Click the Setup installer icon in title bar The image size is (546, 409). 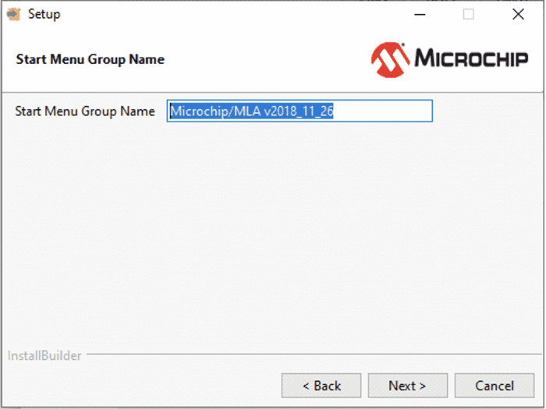pyautogui.click(x=13, y=14)
